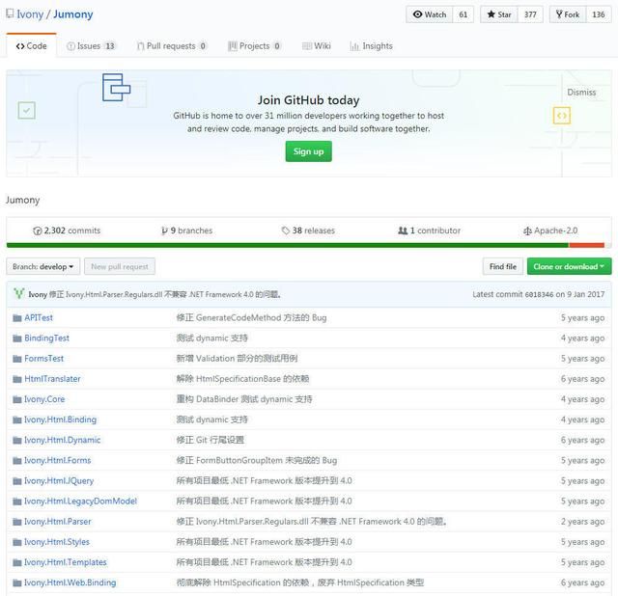Open the Validation commit message for FormsTest
This screenshot has height=596, width=618.
click(x=237, y=359)
